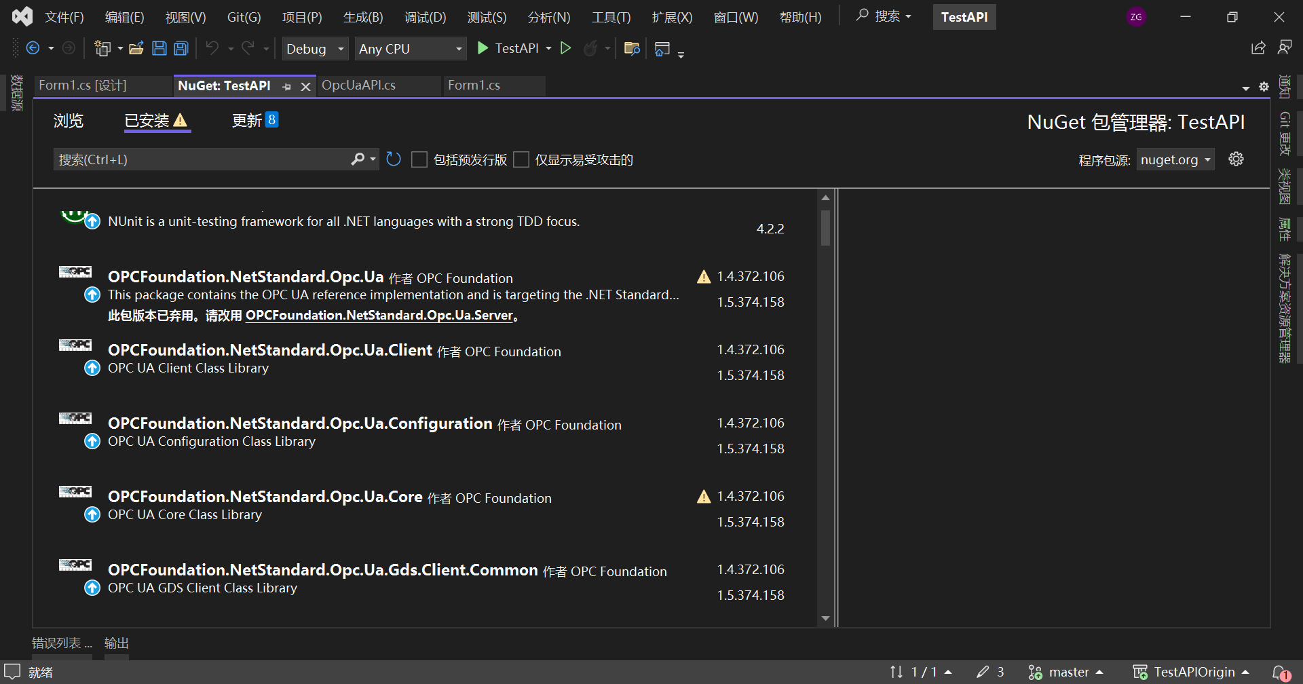Viewport: 1303px width, 684px height.
Task: Close the NuGet: TestAPI tab
Action: tap(305, 86)
